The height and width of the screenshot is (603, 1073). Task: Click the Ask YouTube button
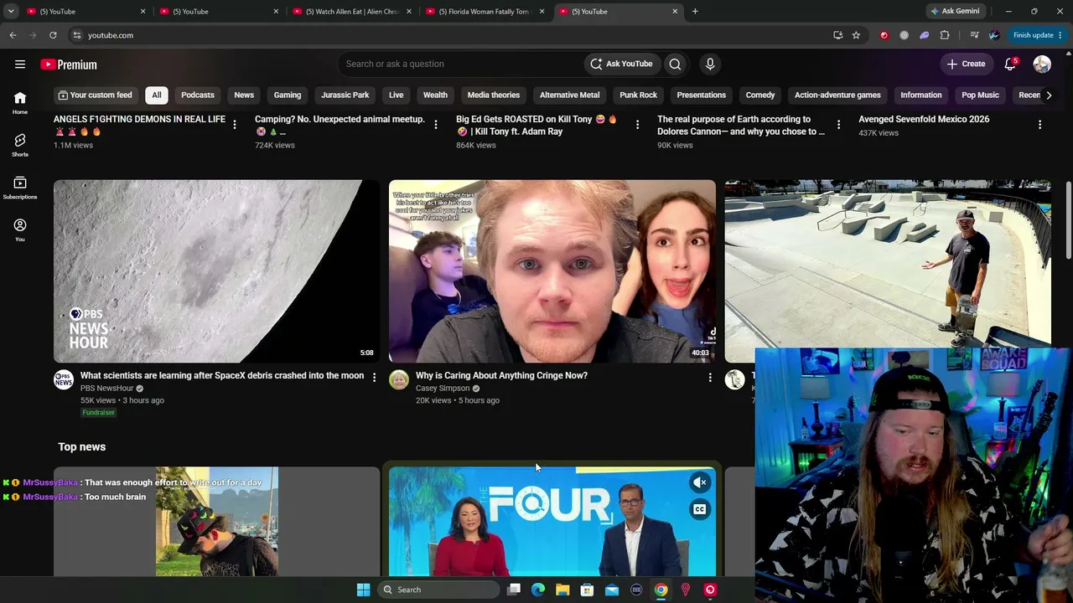coord(621,64)
